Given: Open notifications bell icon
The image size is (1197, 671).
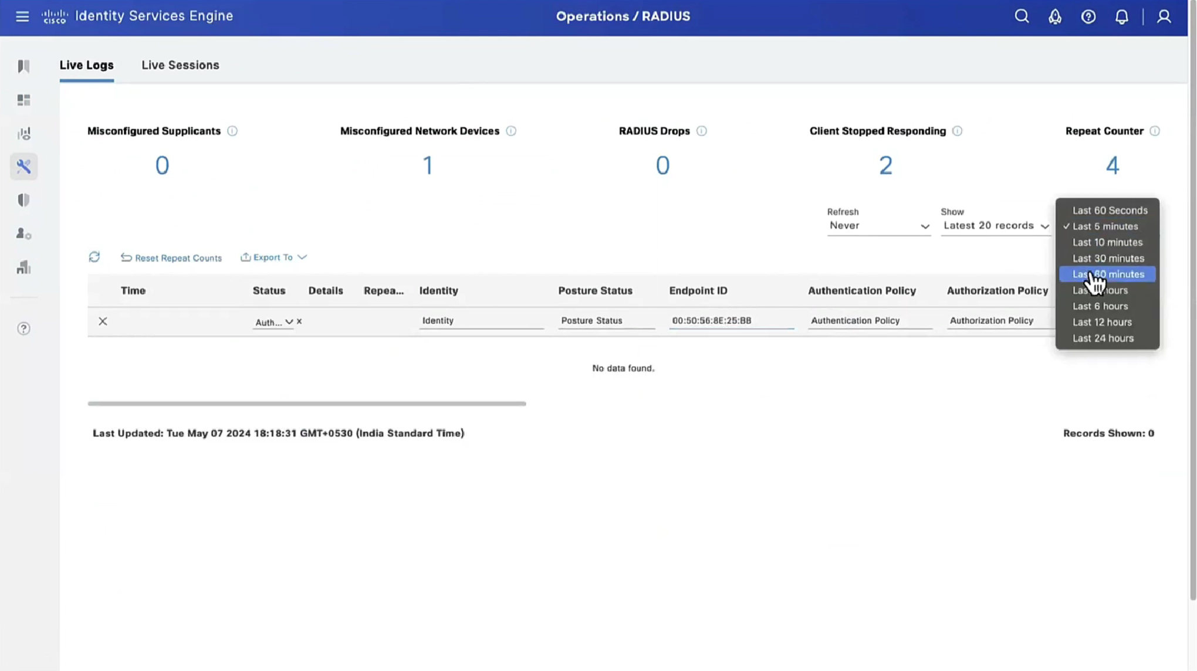Looking at the screenshot, I should coord(1121,16).
